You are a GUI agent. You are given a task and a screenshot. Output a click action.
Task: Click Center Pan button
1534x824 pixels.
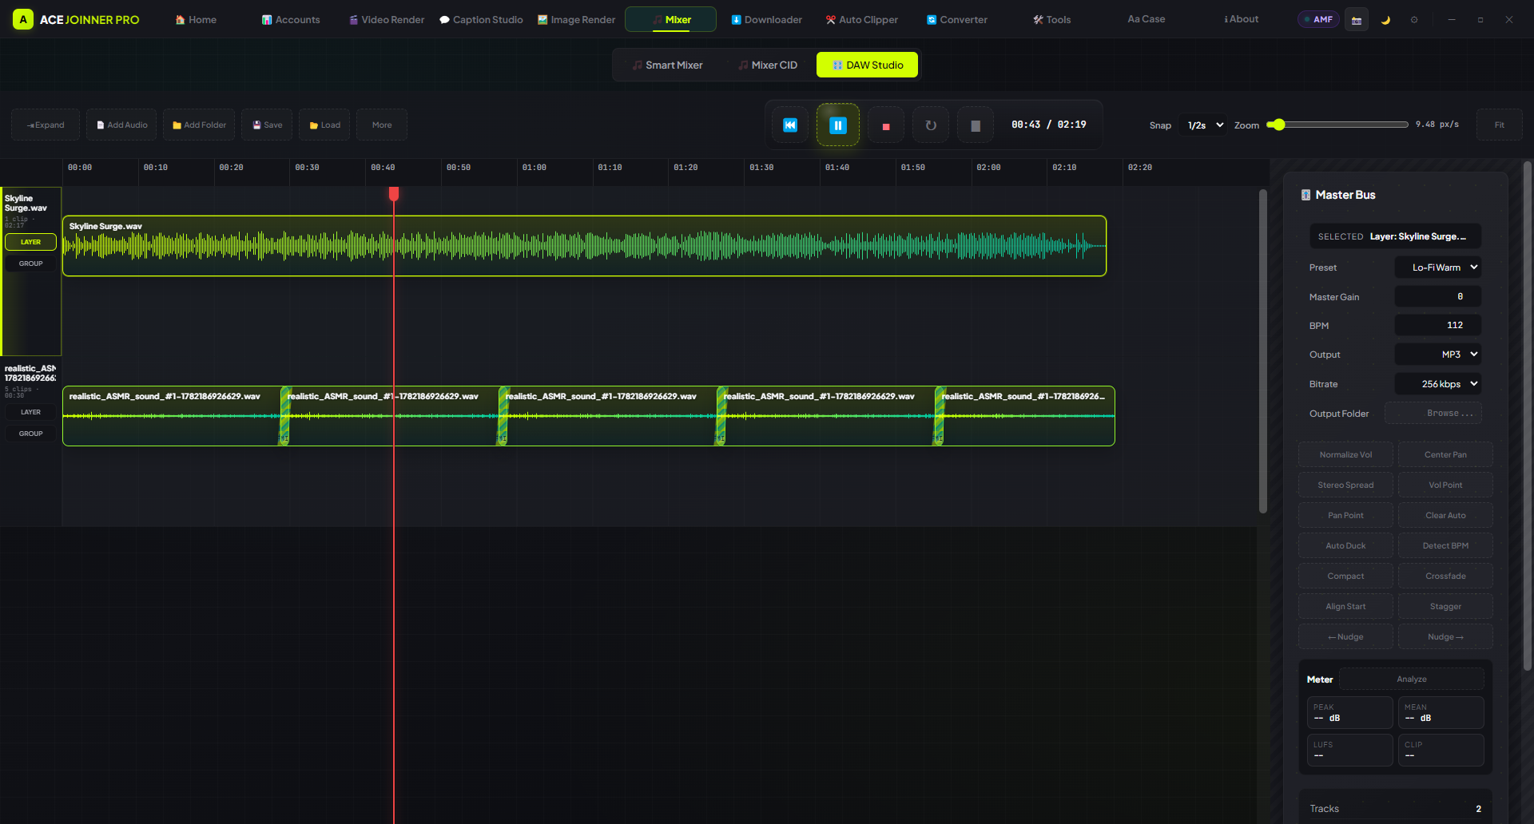pyautogui.click(x=1445, y=455)
